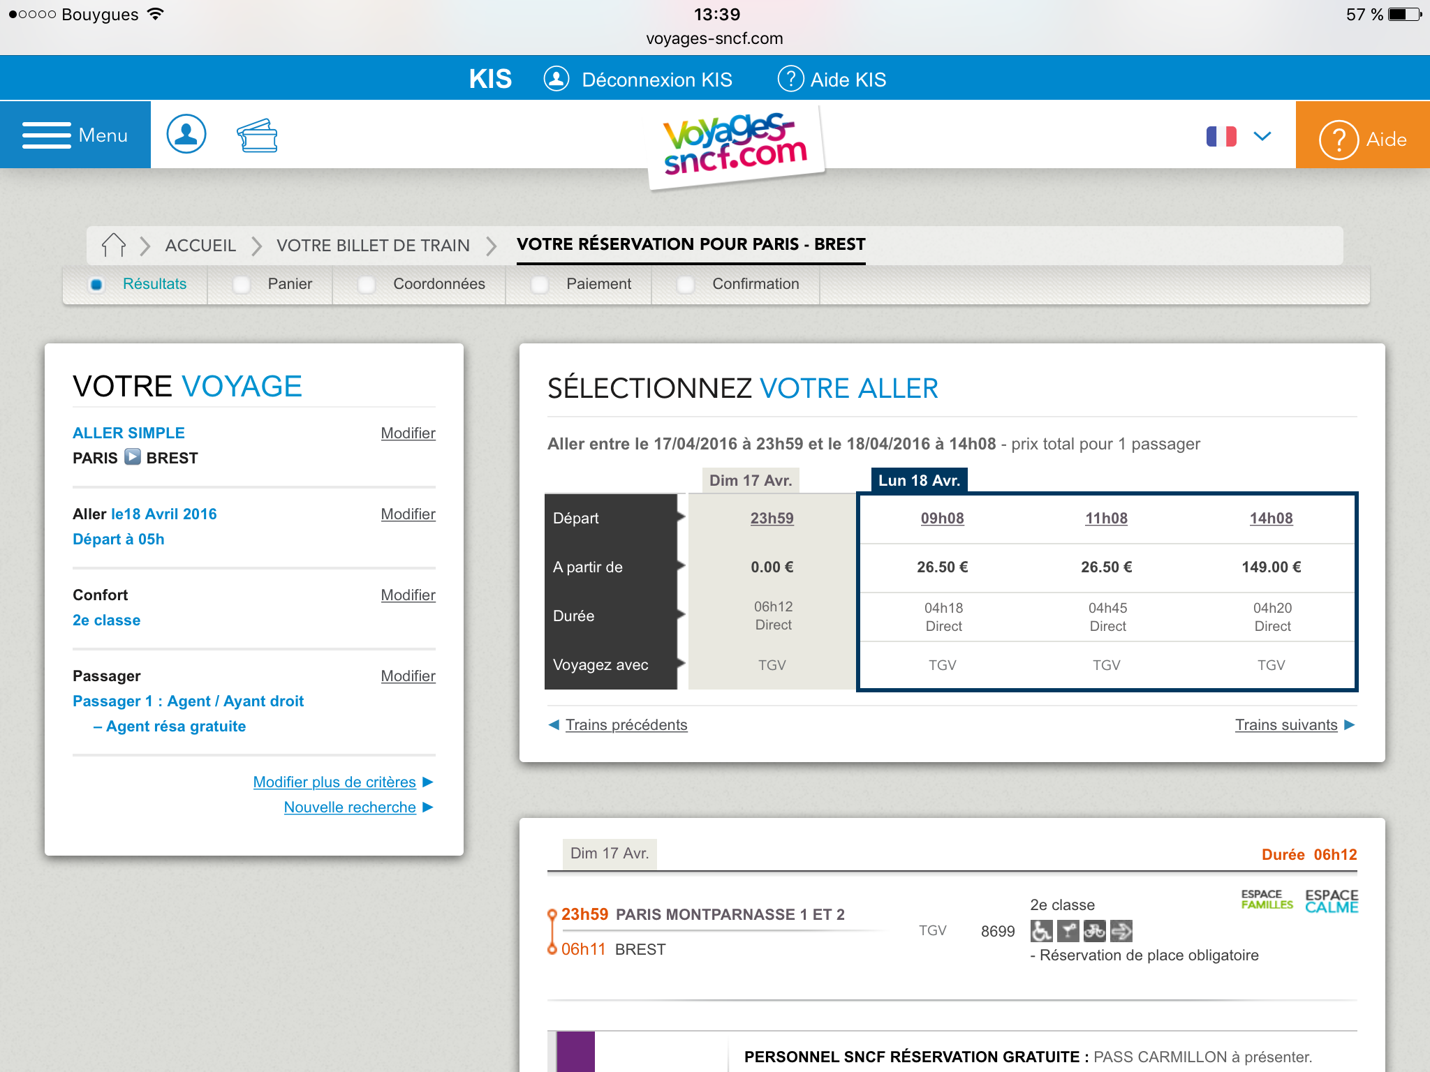Viewport: 1430px width, 1072px height.
Task: Switch to the Lun 18 Avr. tab
Action: pos(919,481)
